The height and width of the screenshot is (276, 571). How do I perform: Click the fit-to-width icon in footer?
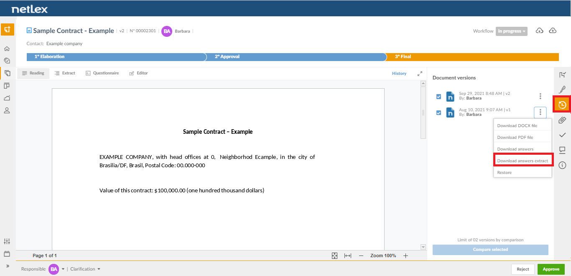(347, 256)
